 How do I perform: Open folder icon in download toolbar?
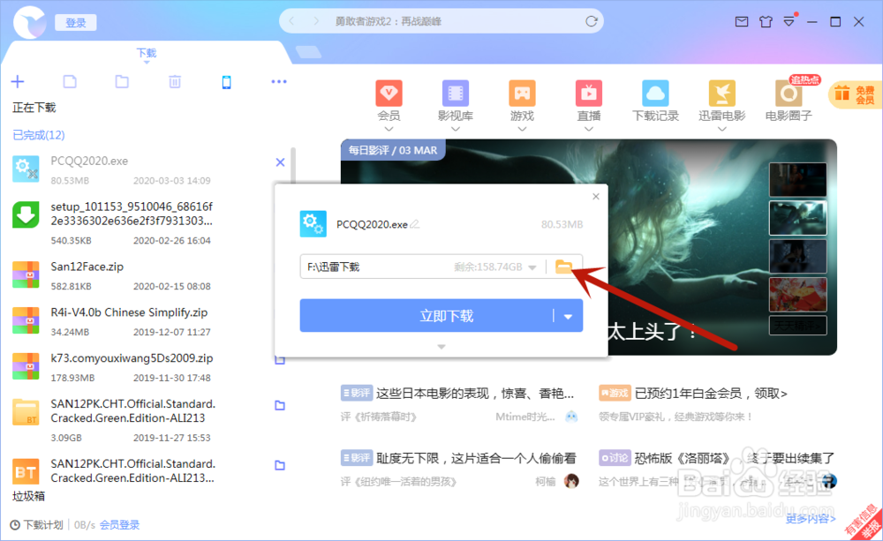click(x=122, y=81)
